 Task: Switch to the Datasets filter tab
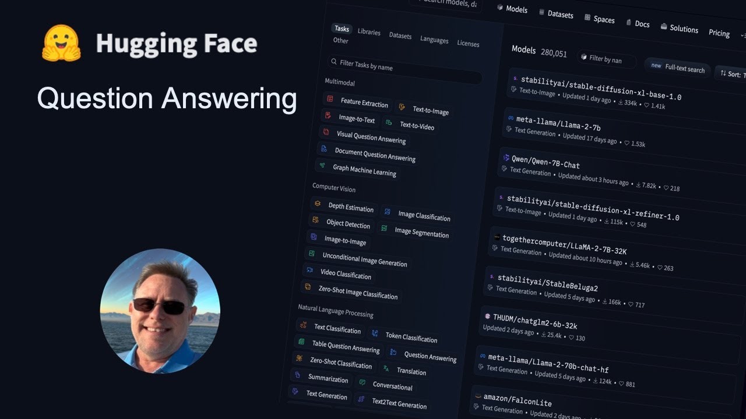400,35
